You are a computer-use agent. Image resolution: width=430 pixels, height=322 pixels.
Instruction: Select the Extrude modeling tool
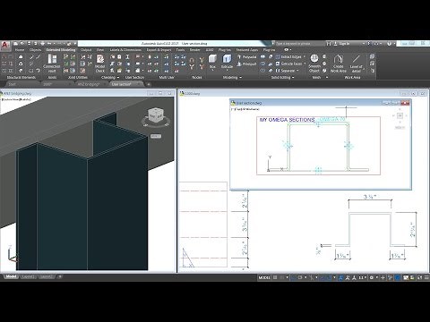227,62
